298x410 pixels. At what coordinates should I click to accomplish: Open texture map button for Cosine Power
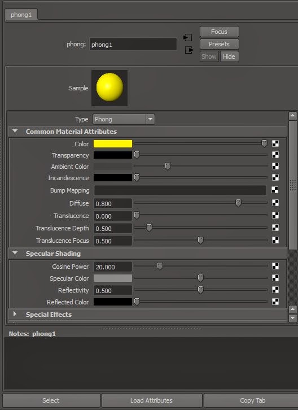pyautogui.click(x=275, y=266)
